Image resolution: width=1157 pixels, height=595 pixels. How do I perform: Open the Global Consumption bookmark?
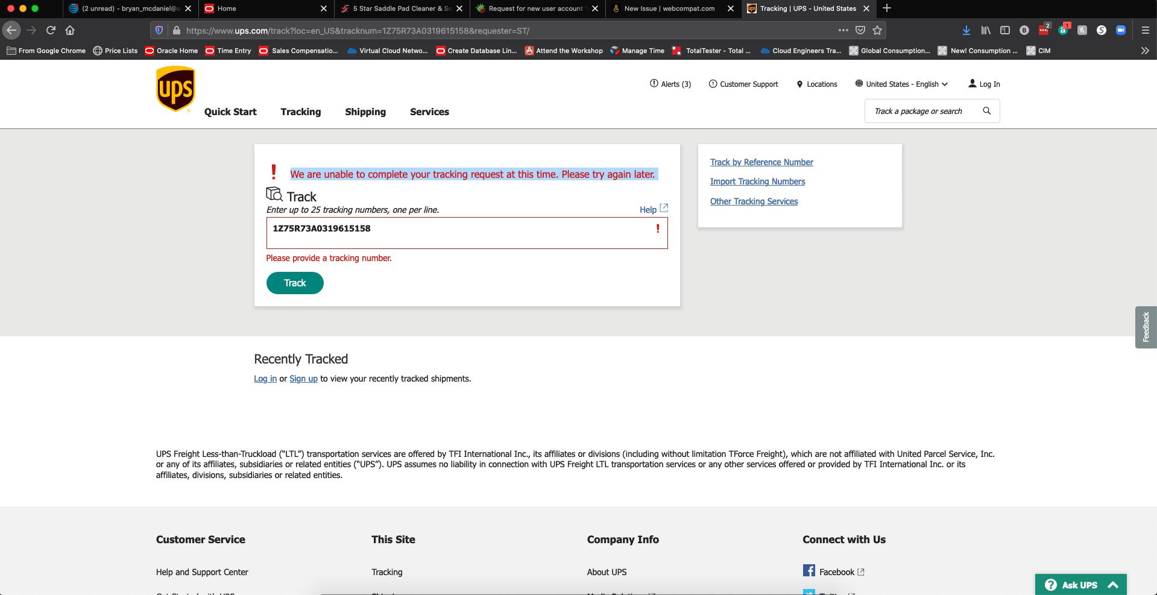(x=889, y=51)
